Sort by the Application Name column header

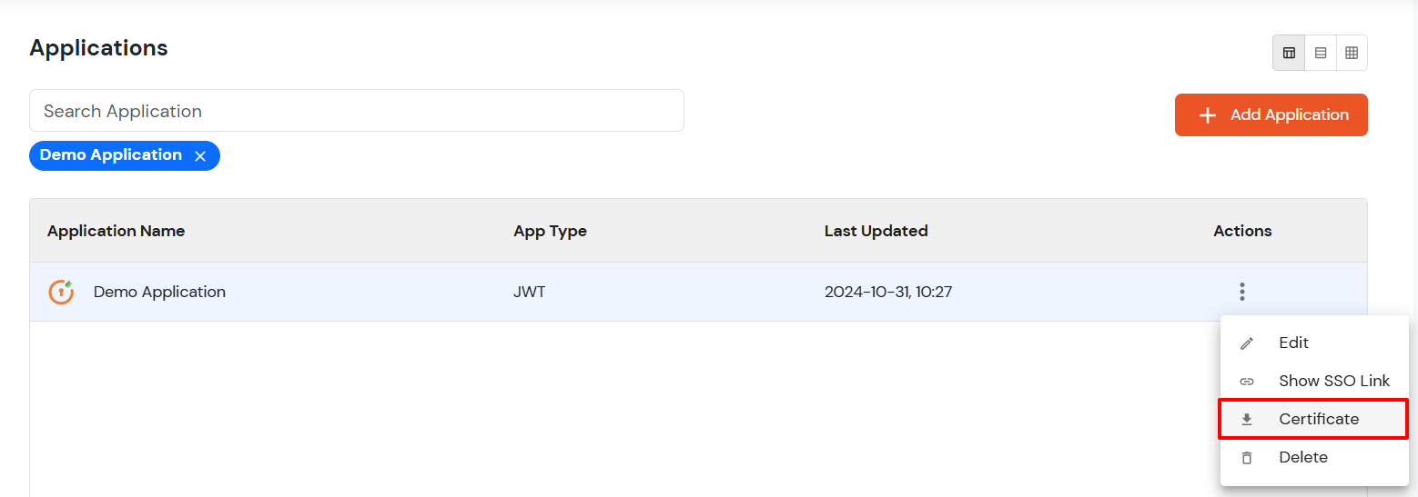pos(116,231)
